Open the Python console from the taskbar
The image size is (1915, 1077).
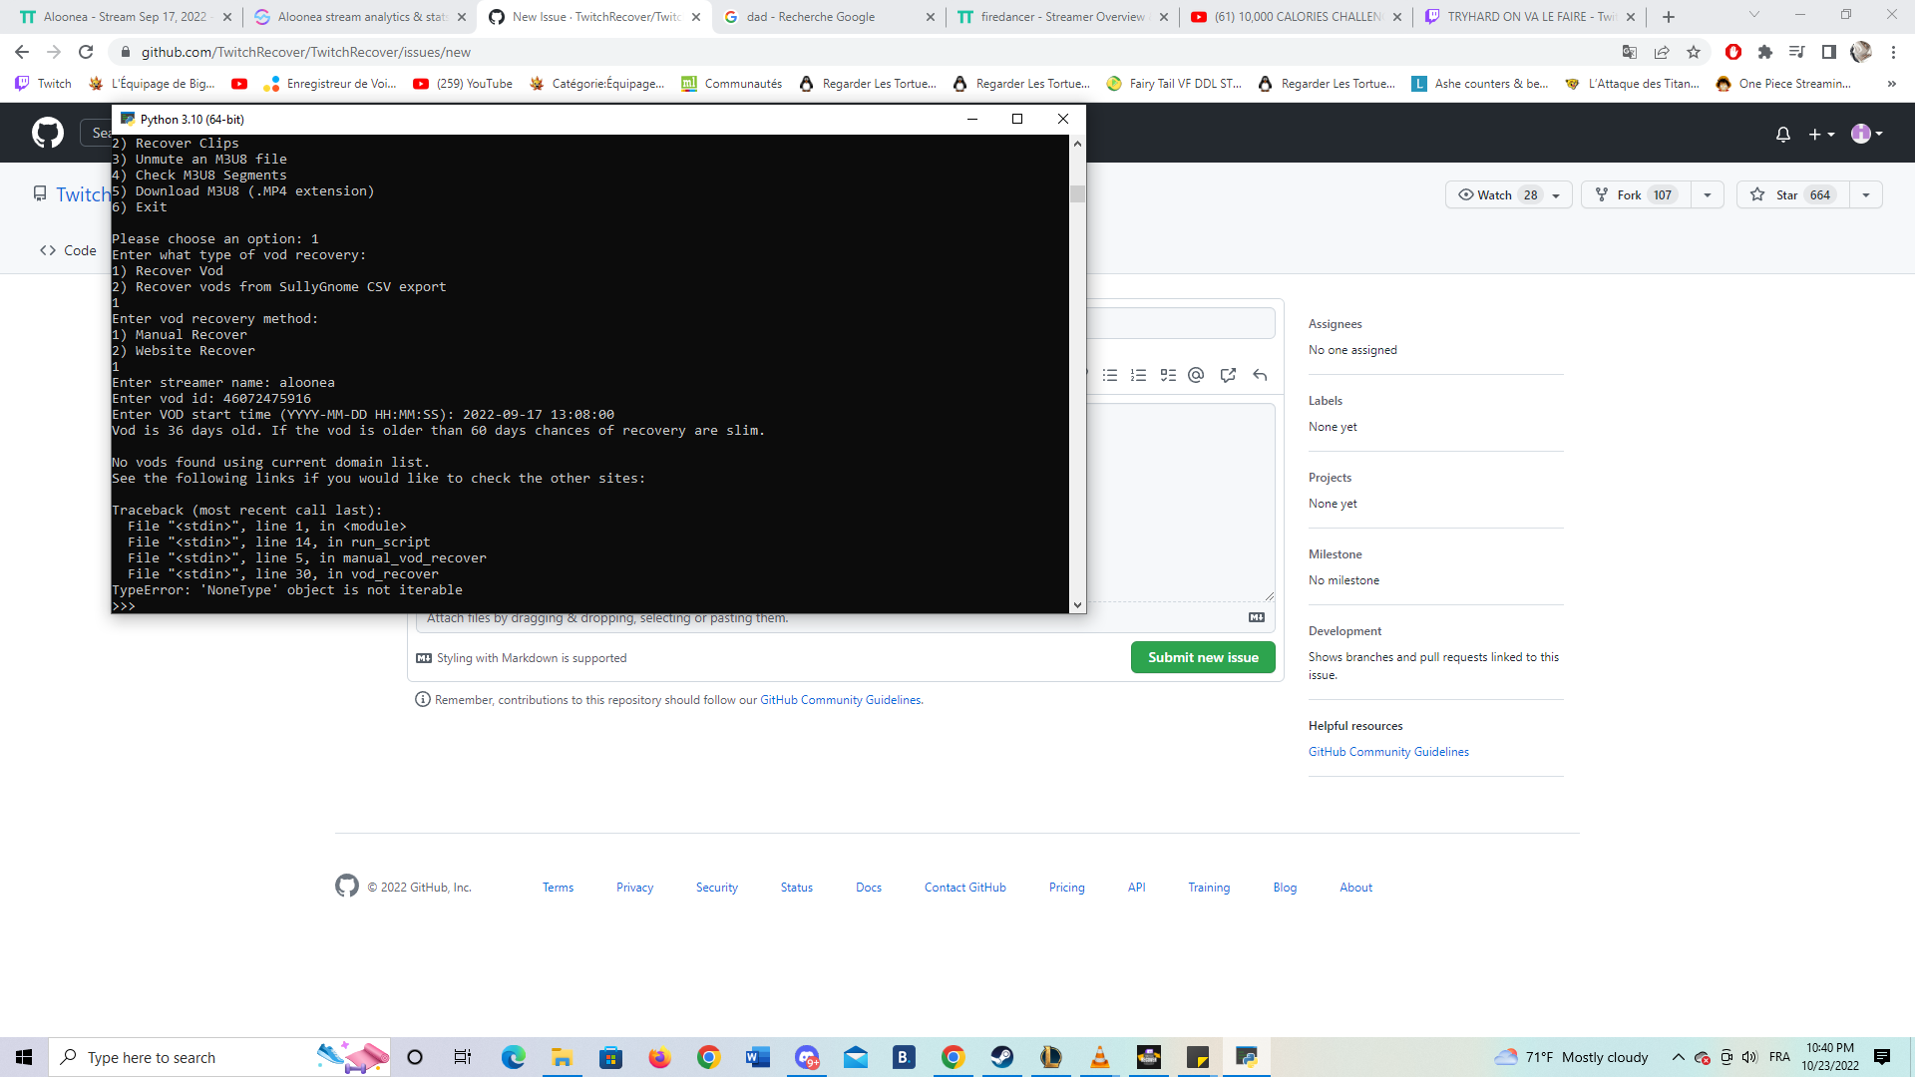click(1246, 1057)
